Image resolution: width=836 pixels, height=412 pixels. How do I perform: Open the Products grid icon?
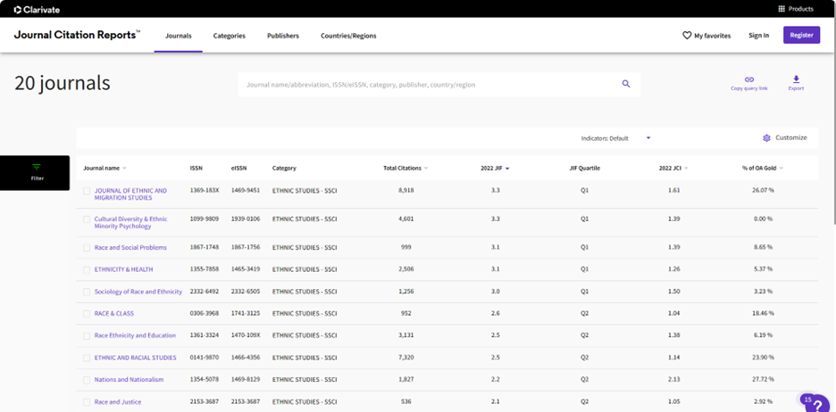(x=782, y=9)
